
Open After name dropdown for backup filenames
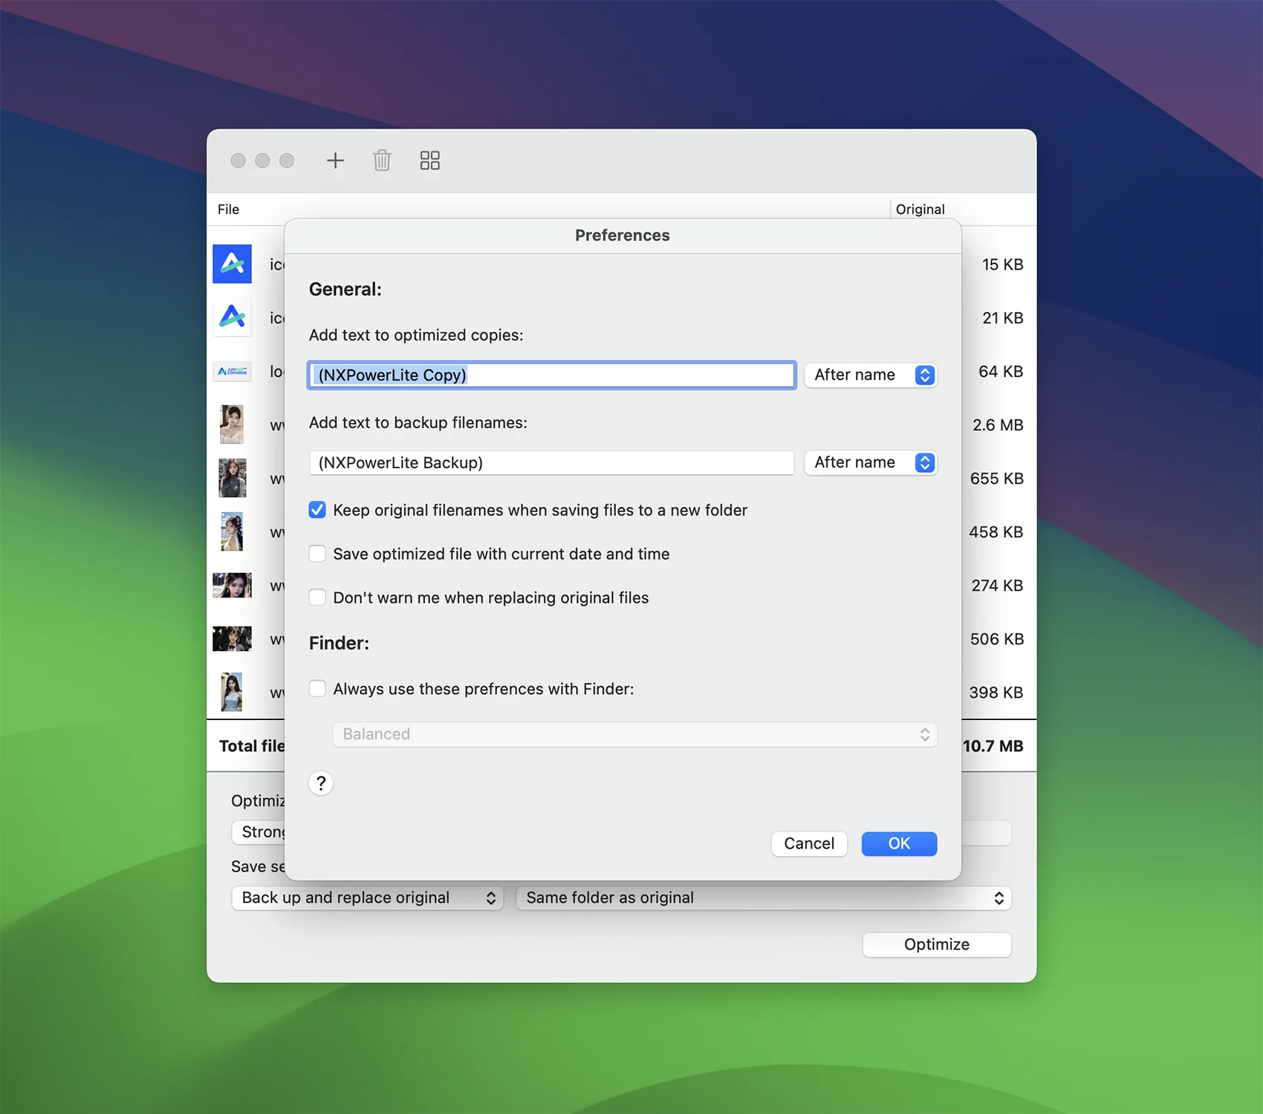click(871, 463)
